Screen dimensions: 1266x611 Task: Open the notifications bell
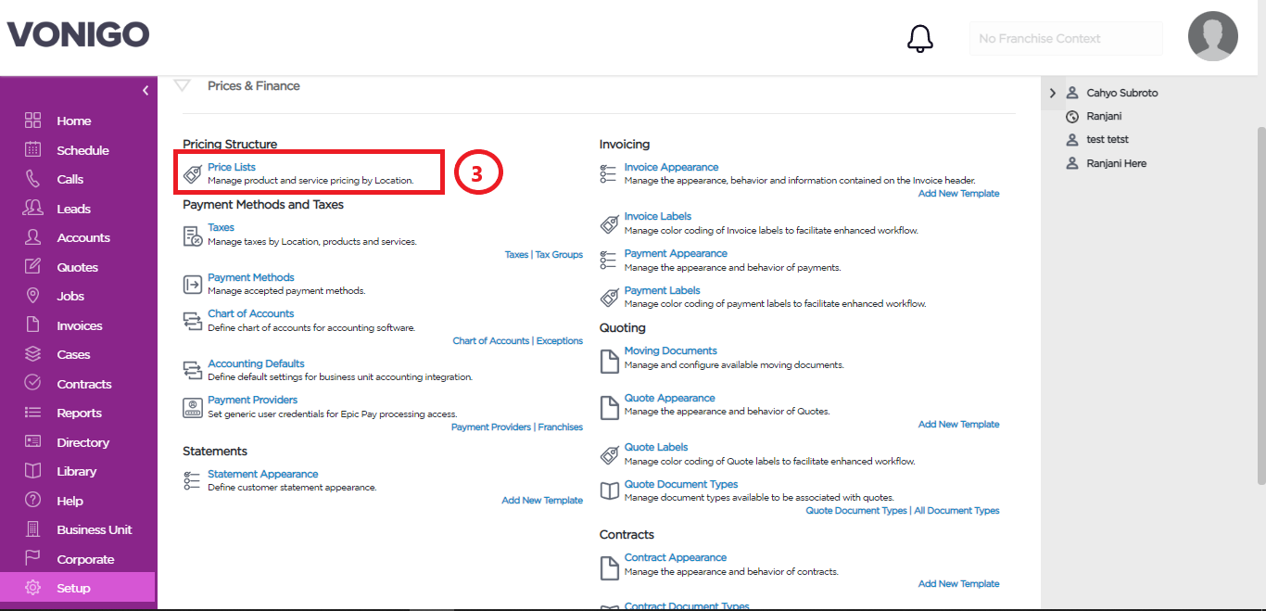(x=919, y=38)
